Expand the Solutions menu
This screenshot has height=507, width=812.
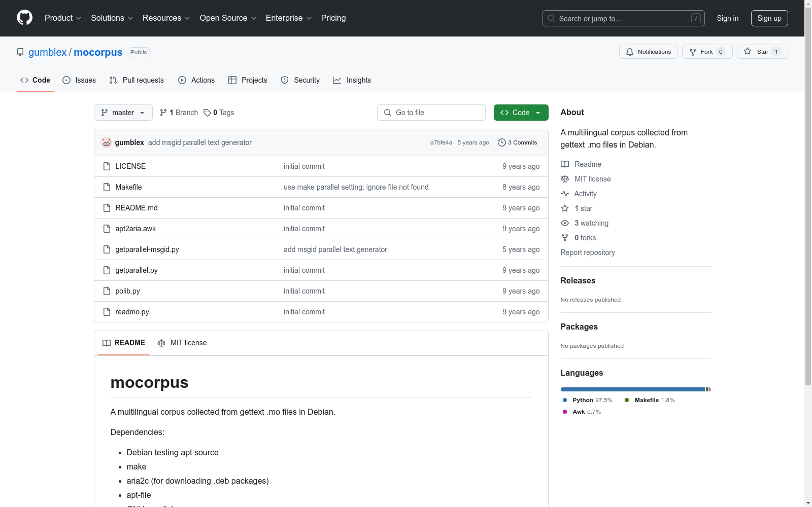tap(112, 18)
